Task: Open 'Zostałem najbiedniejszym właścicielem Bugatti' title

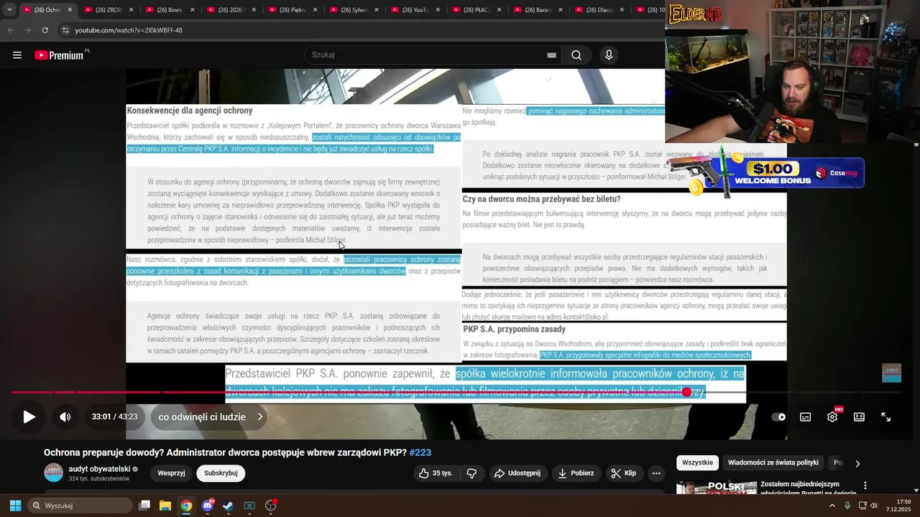Action: (x=808, y=489)
